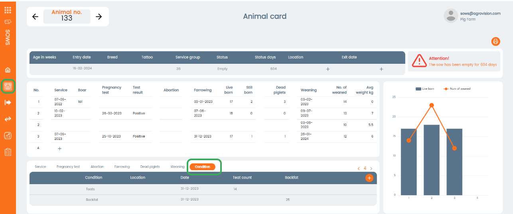513x214 pixels.
Task: Click the boar name 1a1
Action: coord(80,102)
